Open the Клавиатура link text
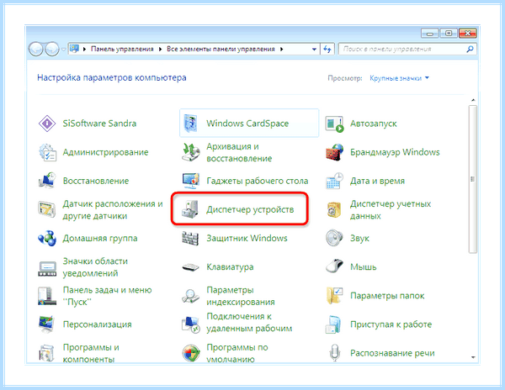505x390 pixels. [230, 267]
